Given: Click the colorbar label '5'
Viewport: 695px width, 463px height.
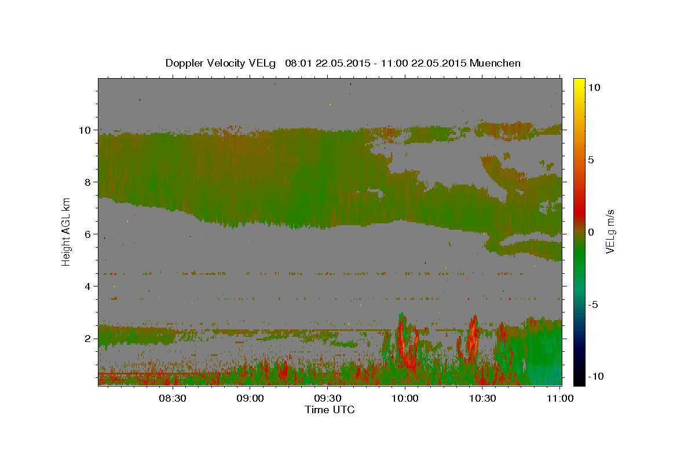Looking at the screenshot, I should tap(591, 160).
